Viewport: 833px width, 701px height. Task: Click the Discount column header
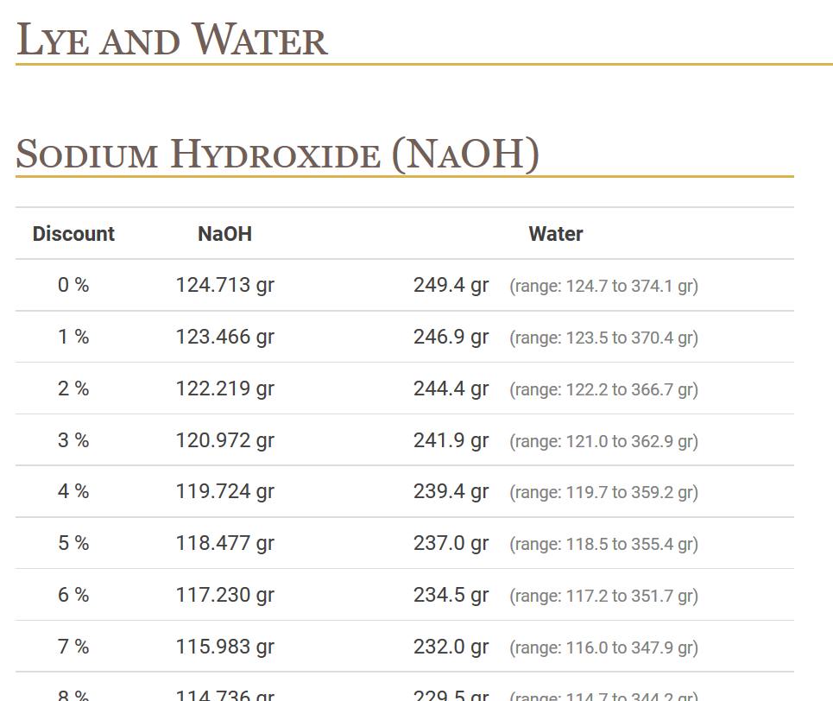coord(73,234)
